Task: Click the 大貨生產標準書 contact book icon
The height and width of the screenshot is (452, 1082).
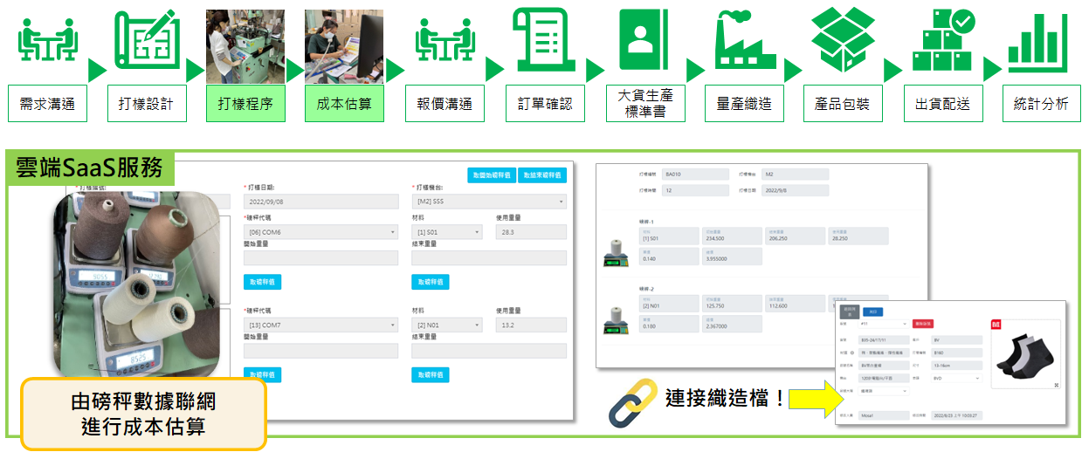Action: click(644, 40)
